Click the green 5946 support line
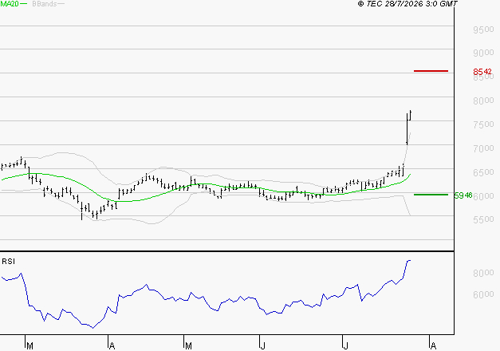This screenshot has width=500, height=351. (431, 195)
